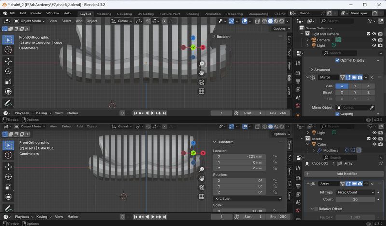Open Global orientation dropdown in upper viewport

(122, 21)
